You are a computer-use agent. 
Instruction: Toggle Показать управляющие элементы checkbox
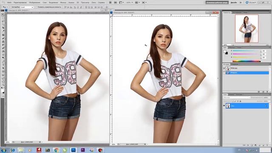coord(37,7)
